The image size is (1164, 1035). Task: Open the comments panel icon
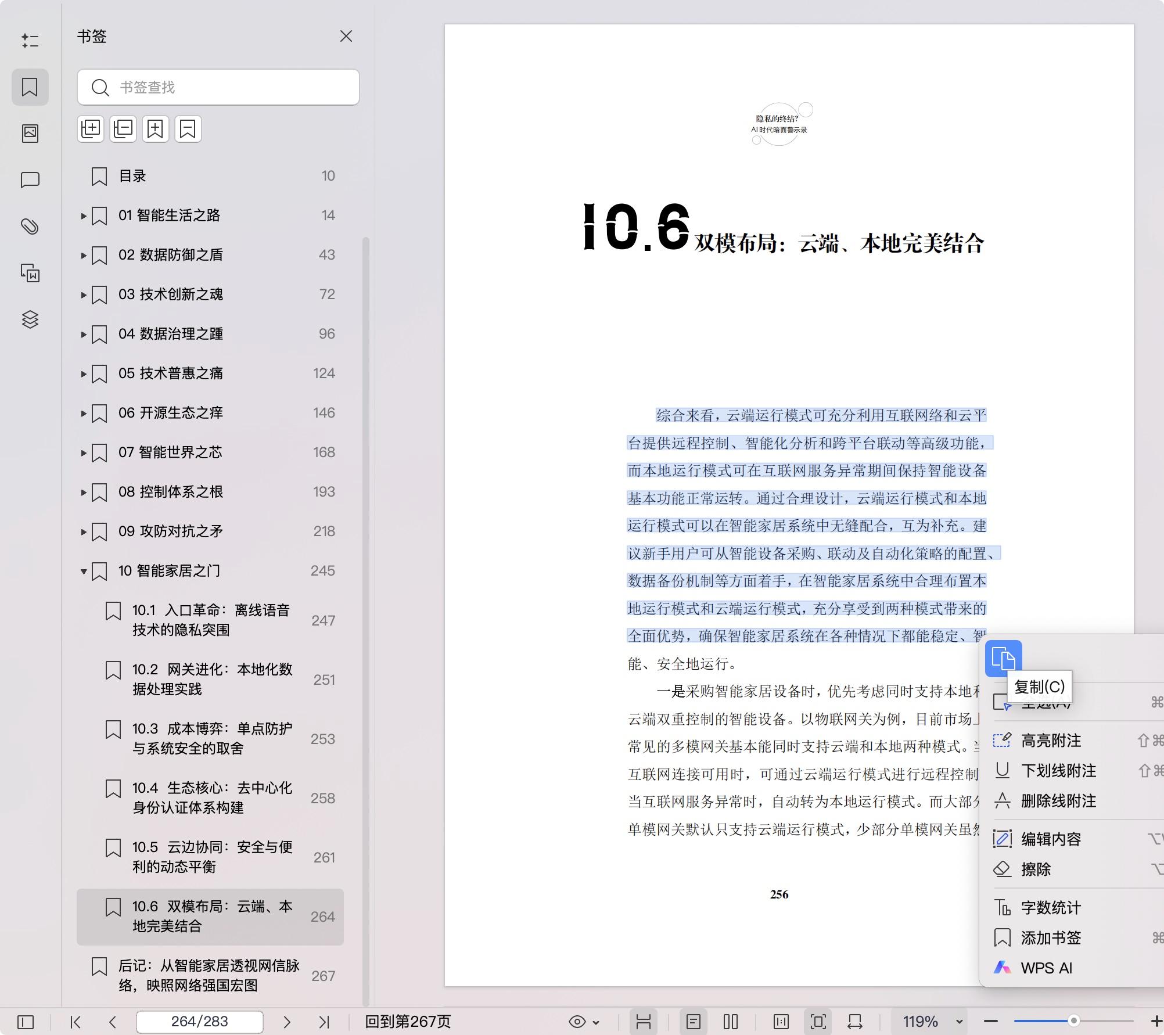point(30,180)
